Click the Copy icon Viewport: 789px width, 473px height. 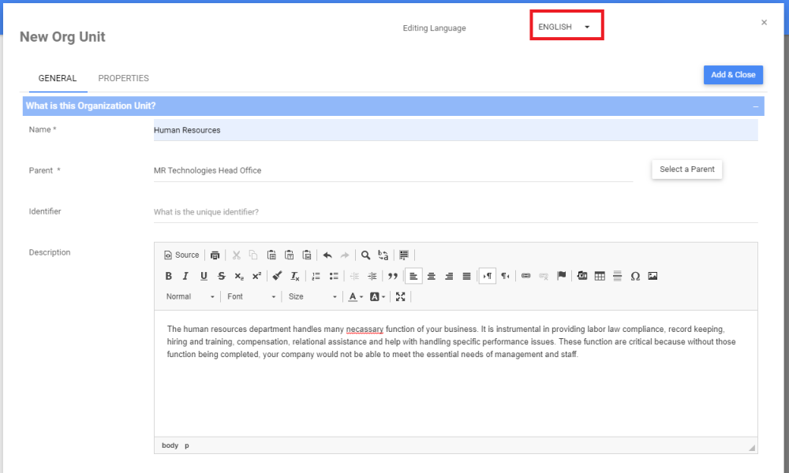coord(253,255)
